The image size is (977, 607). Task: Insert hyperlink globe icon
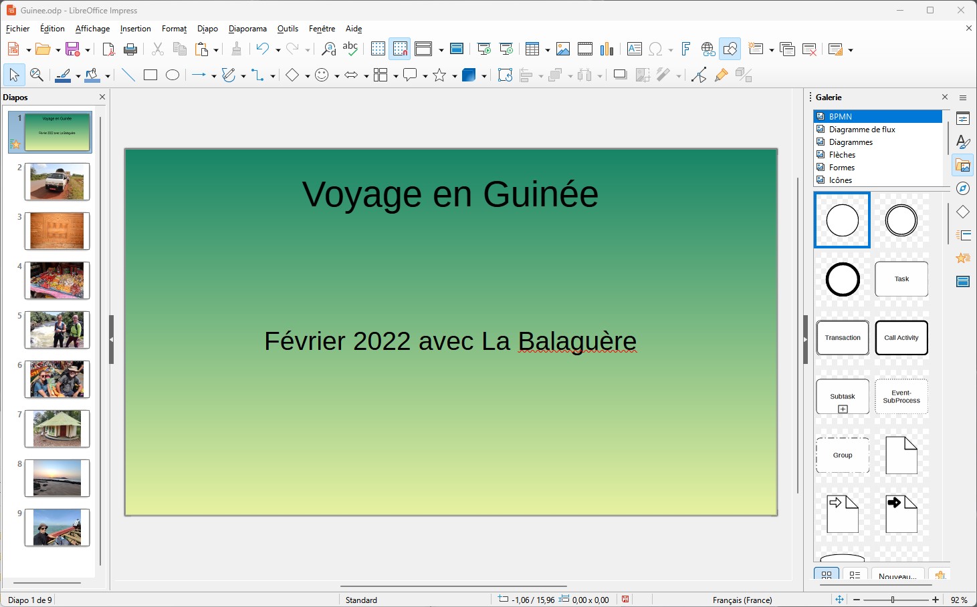(x=708, y=49)
